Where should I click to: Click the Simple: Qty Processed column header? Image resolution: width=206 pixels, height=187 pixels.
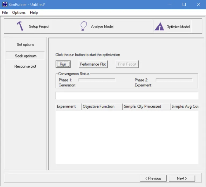tap(146, 106)
